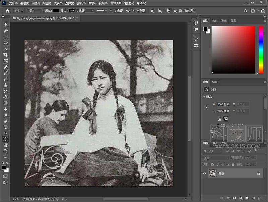Open the path alignment button
The width and height of the screenshot is (268, 202).
click(160, 11)
